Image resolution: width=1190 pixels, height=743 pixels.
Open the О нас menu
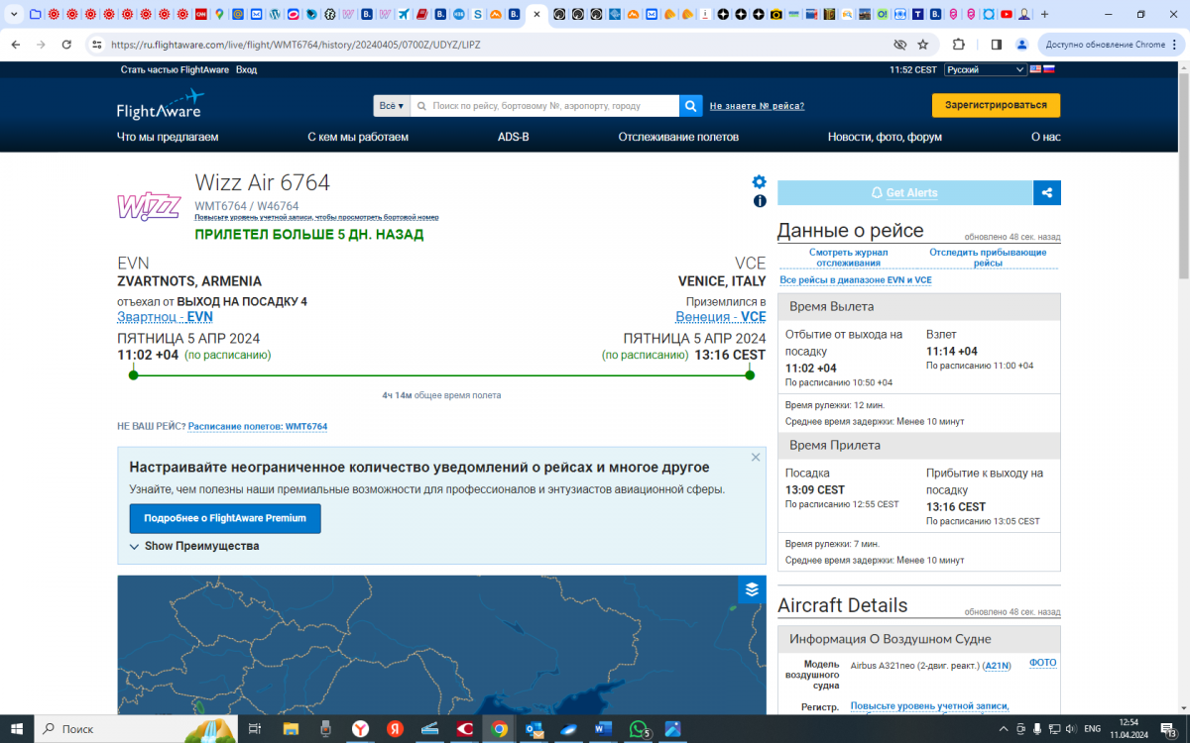[x=1045, y=137]
